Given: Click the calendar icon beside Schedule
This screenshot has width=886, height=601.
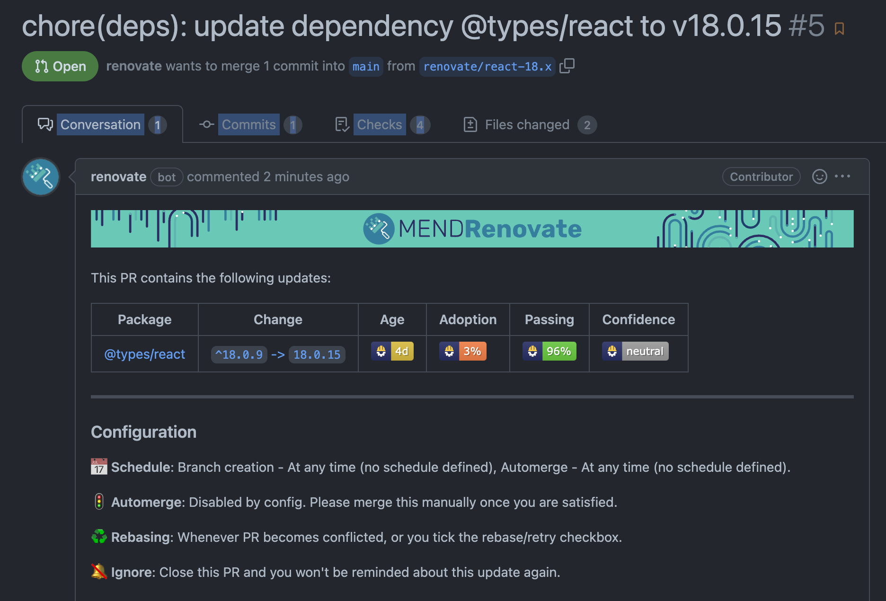Looking at the screenshot, I should pyautogui.click(x=99, y=467).
